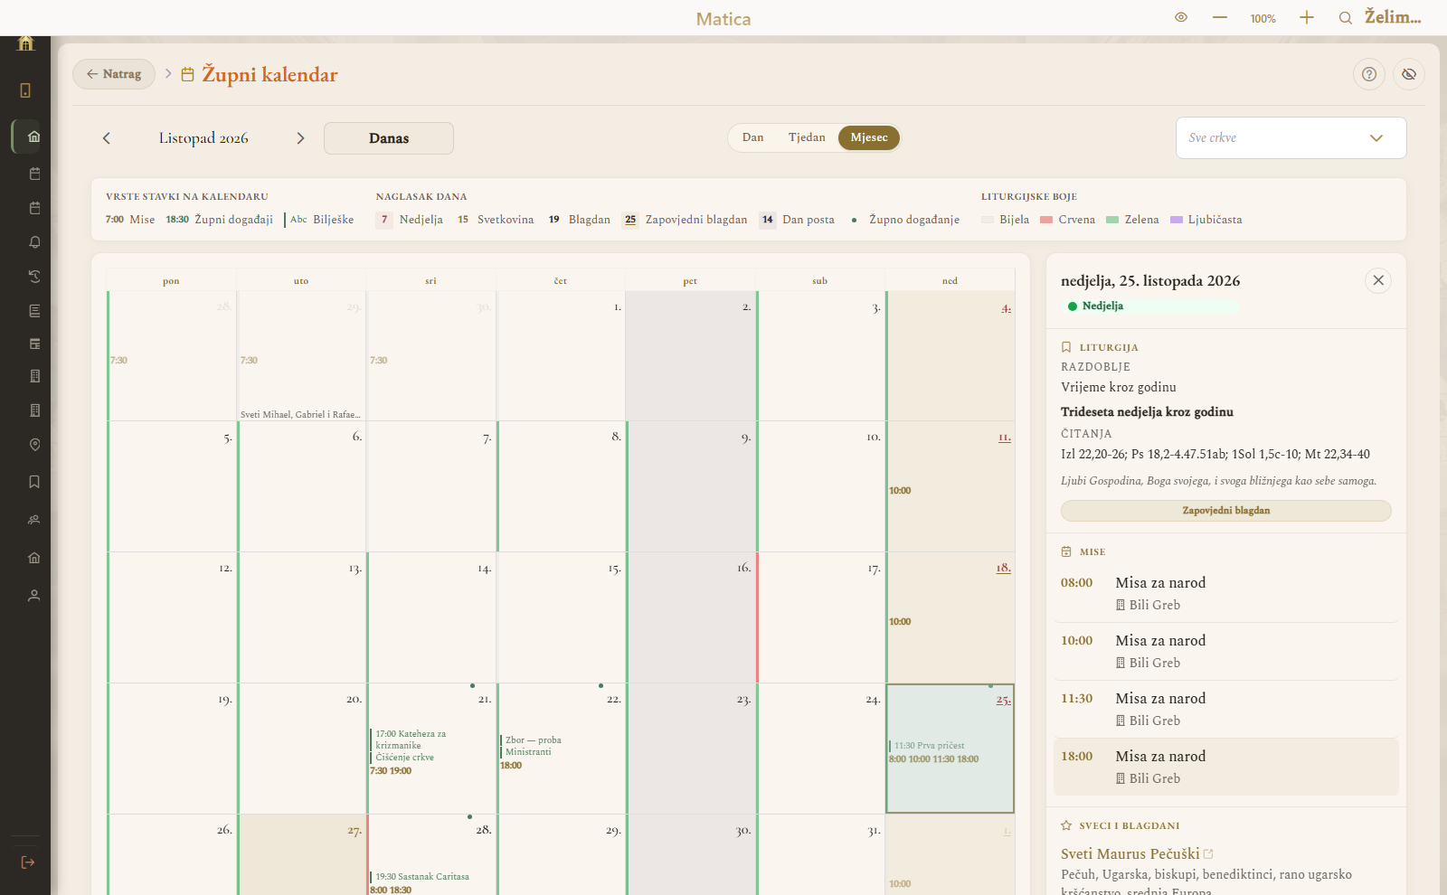
Task: Open the bookmark sidebar icon
Action: coord(34,482)
